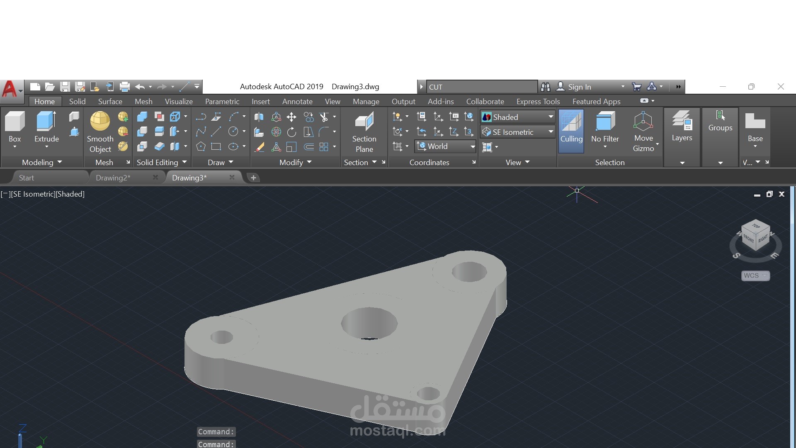Open the Collaborate ribbon tab
This screenshot has width=796, height=448.
pyautogui.click(x=485, y=101)
